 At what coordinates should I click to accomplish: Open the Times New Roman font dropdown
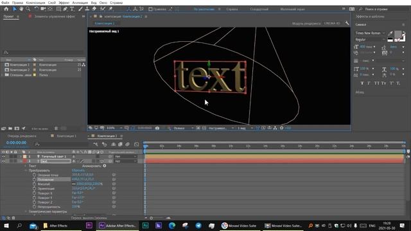pos(370,33)
